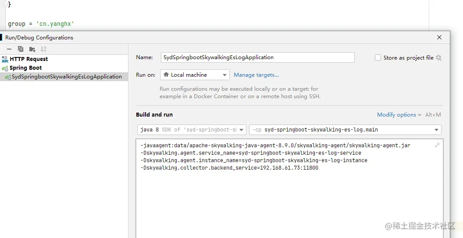Enable Store as project file checkbox
The height and width of the screenshot is (238, 463).
coord(378,57)
